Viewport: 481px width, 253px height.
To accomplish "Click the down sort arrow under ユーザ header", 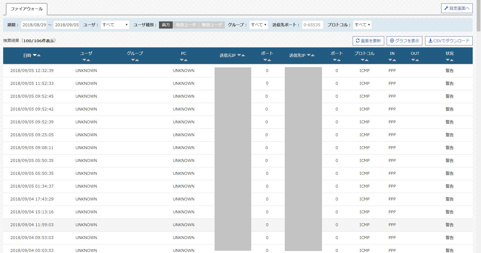I will coord(84,60).
